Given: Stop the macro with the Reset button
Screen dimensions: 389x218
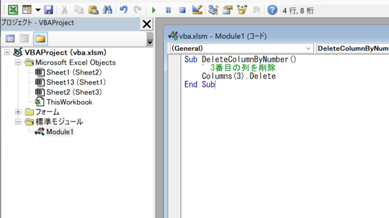Looking at the screenshot, I should (x=182, y=10).
